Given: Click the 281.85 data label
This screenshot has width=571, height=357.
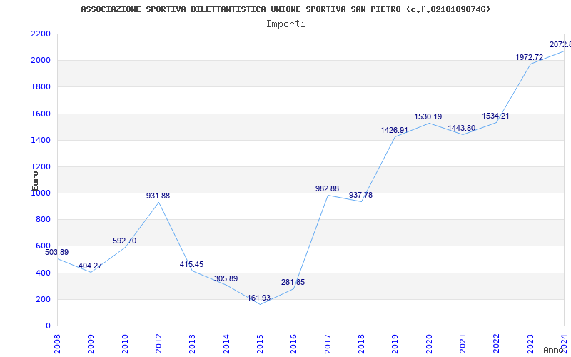Looking at the screenshot, I should point(293,282).
